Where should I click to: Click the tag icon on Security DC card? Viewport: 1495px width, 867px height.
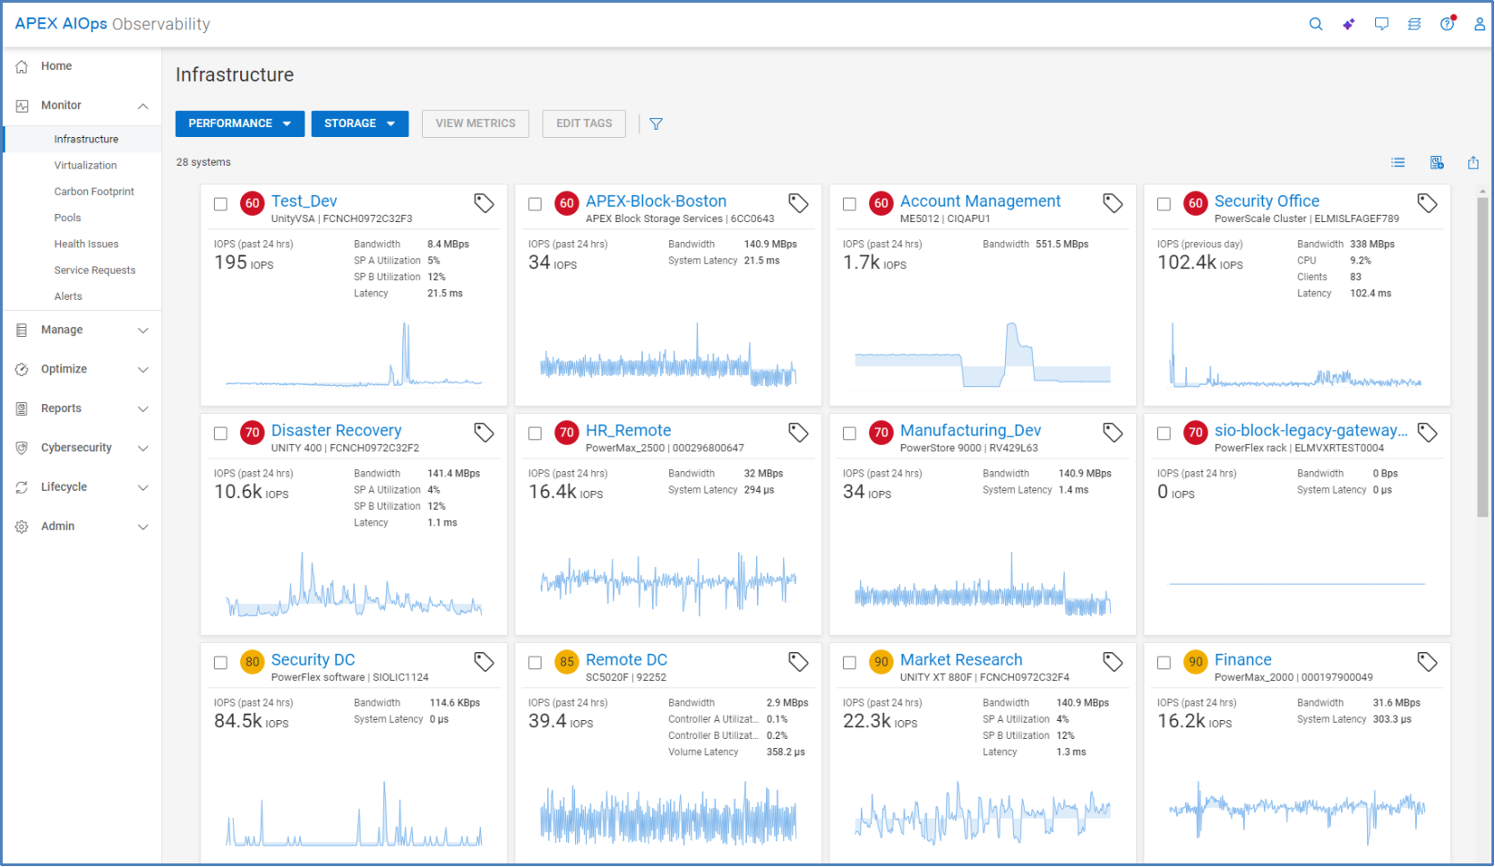pos(484,662)
